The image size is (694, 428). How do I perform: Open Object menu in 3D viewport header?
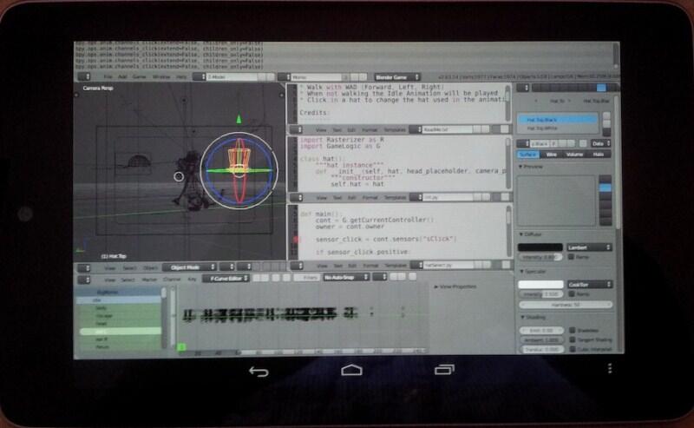(150, 267)
